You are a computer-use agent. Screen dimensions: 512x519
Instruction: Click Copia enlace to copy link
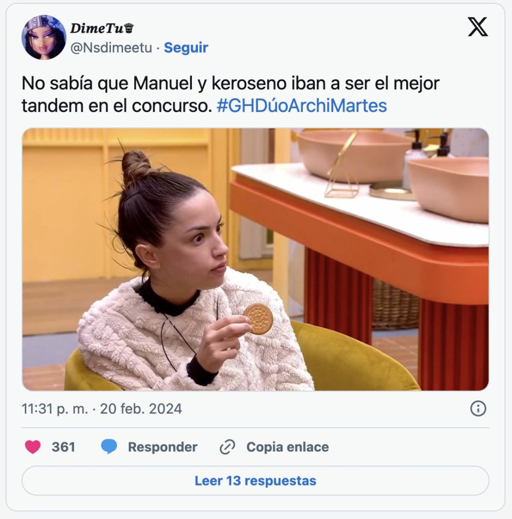tap(288, 447)
